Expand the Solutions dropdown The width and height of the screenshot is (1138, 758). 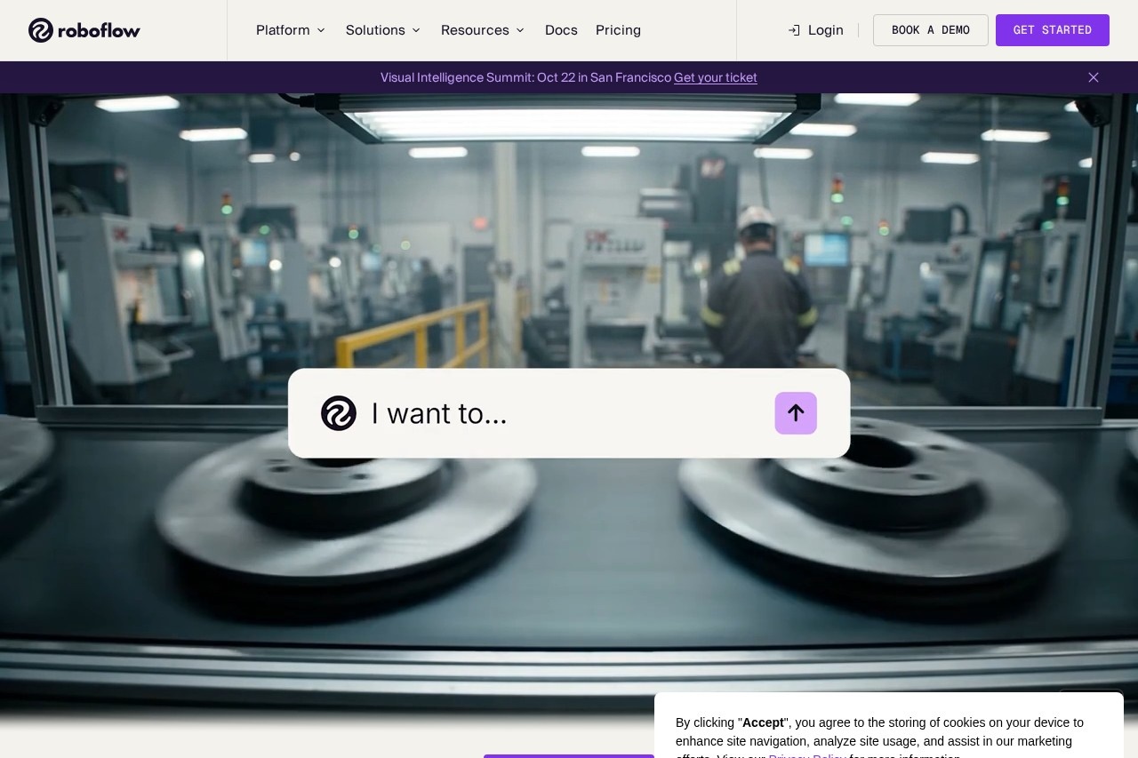(x=383, y=30)
